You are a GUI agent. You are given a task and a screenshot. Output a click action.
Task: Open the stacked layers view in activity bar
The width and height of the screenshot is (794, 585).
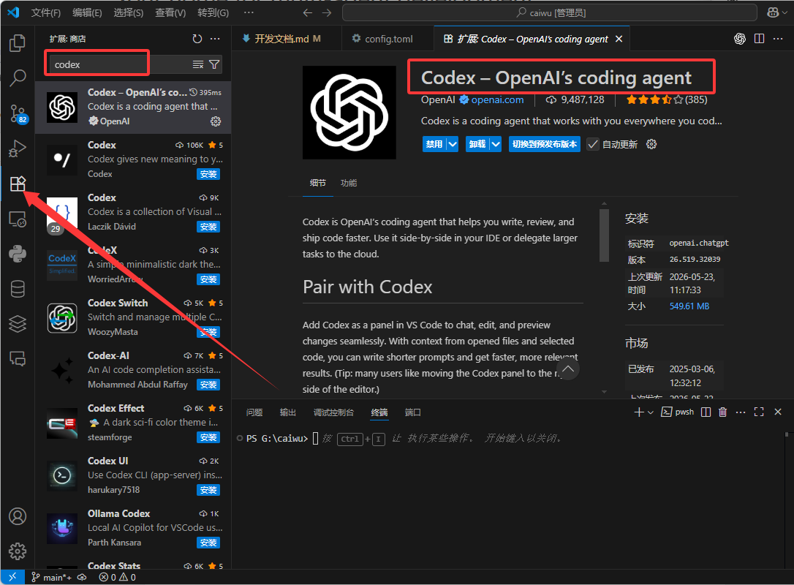pos(18,324)
